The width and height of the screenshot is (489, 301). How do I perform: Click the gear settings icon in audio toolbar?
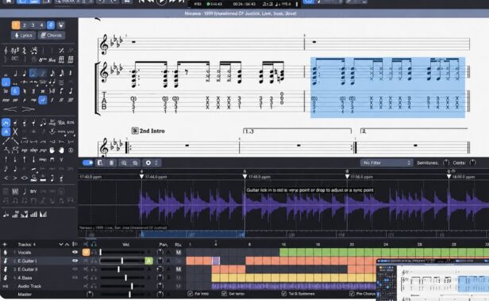148,163
